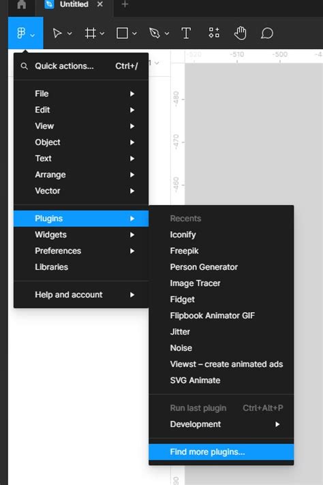Open the Vector submenu
The image size is (323, 485).
pyautogui.click(x=81, y=191)
